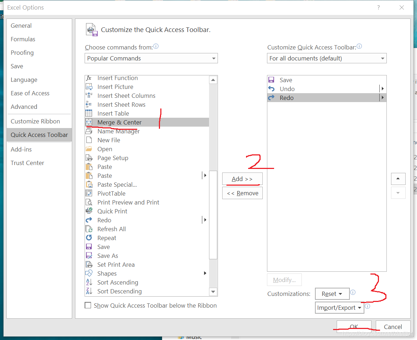
Task: Click the Save As icon
Action: (89, 256)
